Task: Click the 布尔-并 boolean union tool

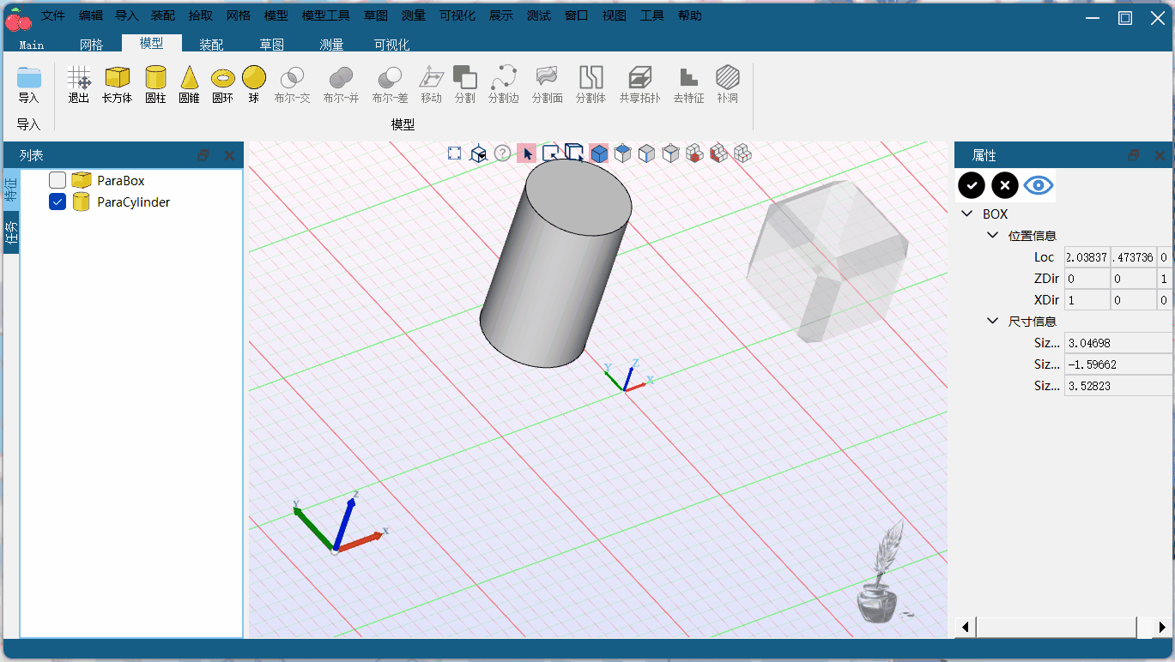Action: pyautogui.click(x=341, y=78)
